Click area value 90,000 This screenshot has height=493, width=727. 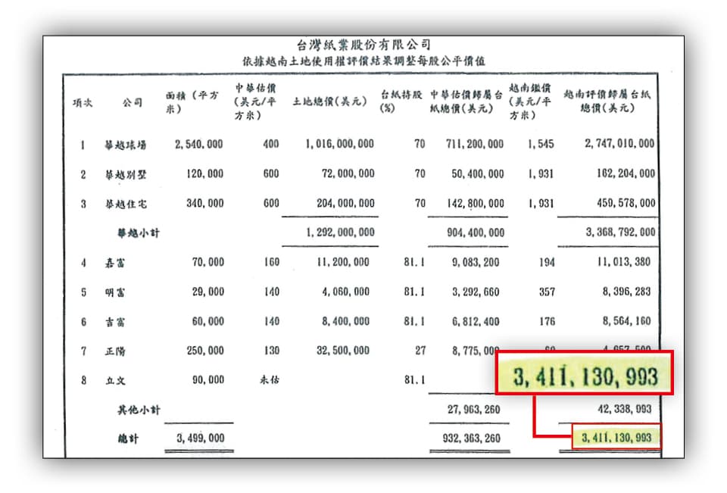tap(208, 380)
